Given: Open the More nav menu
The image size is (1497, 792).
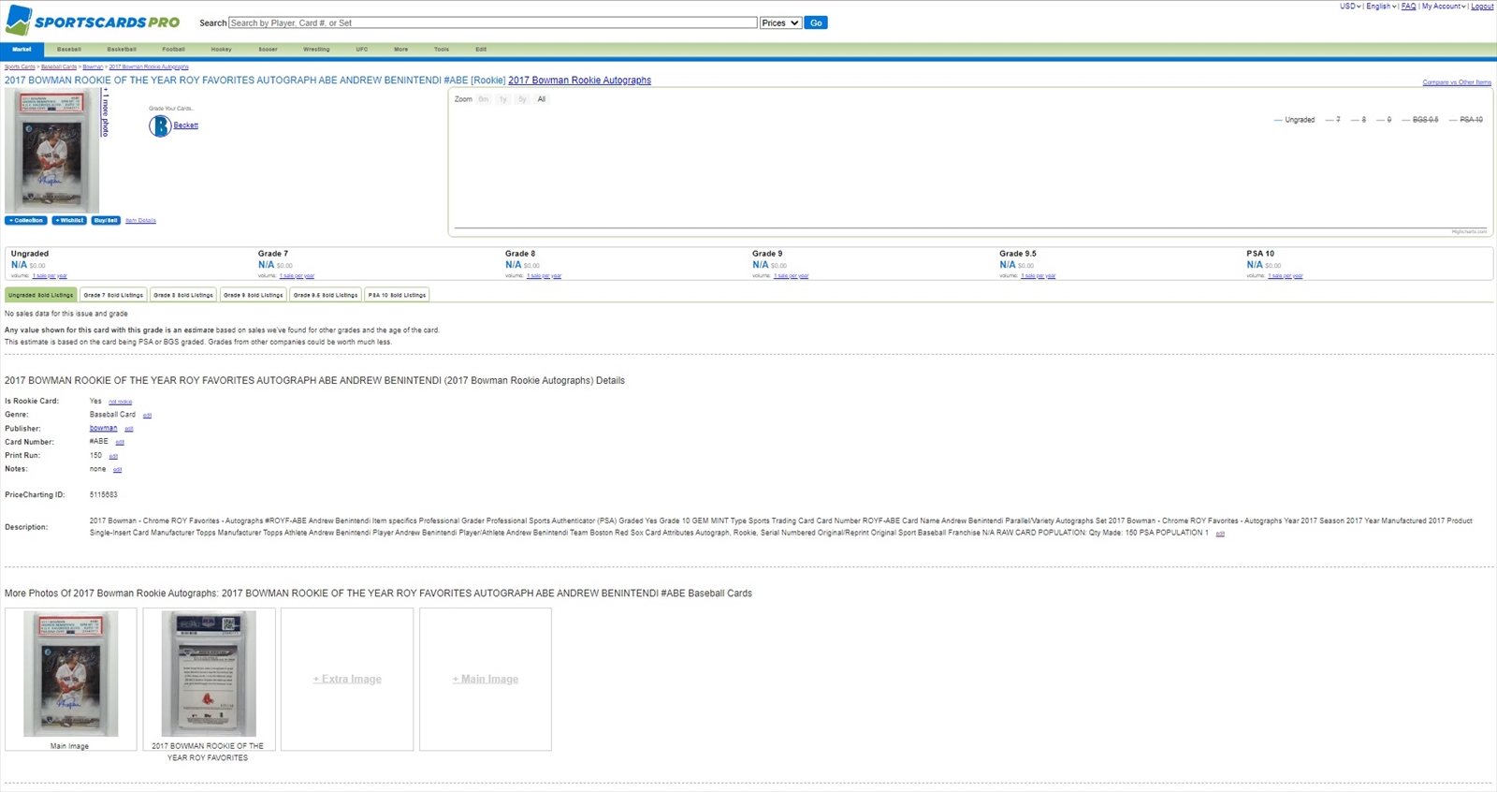Looking at the screenshot, I should pos(400,50).
